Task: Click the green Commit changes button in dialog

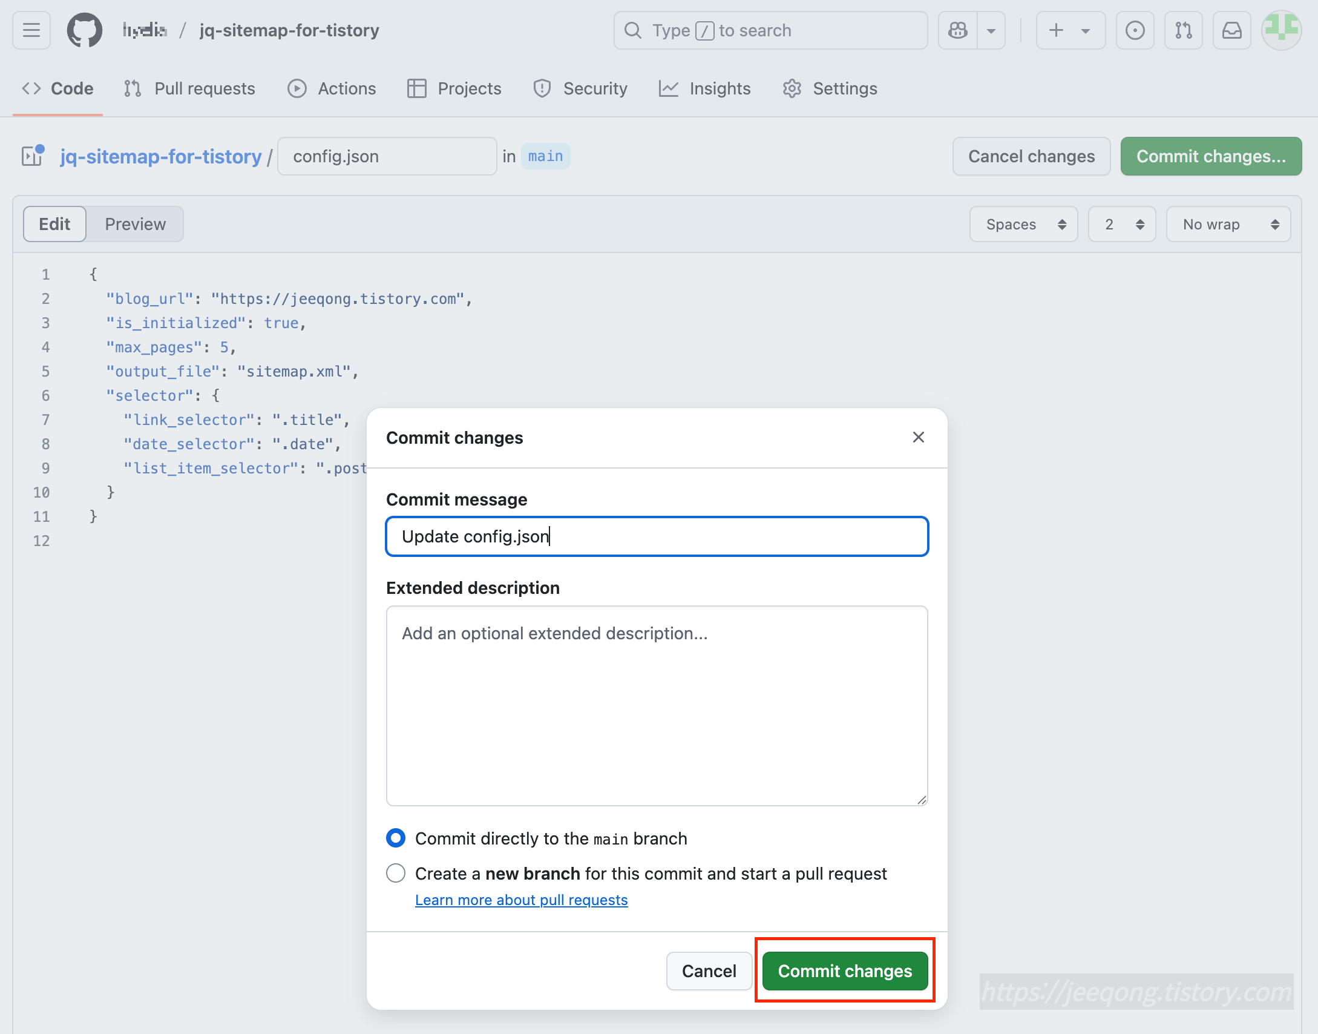Action: point(845,970)
